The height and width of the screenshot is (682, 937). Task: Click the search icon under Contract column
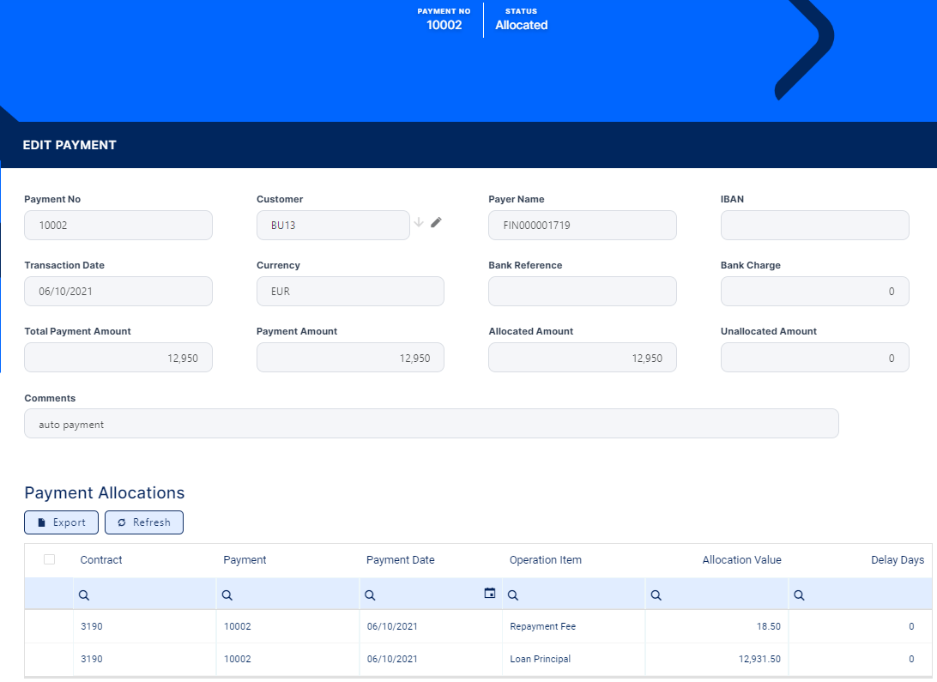[x=84, y=595]
